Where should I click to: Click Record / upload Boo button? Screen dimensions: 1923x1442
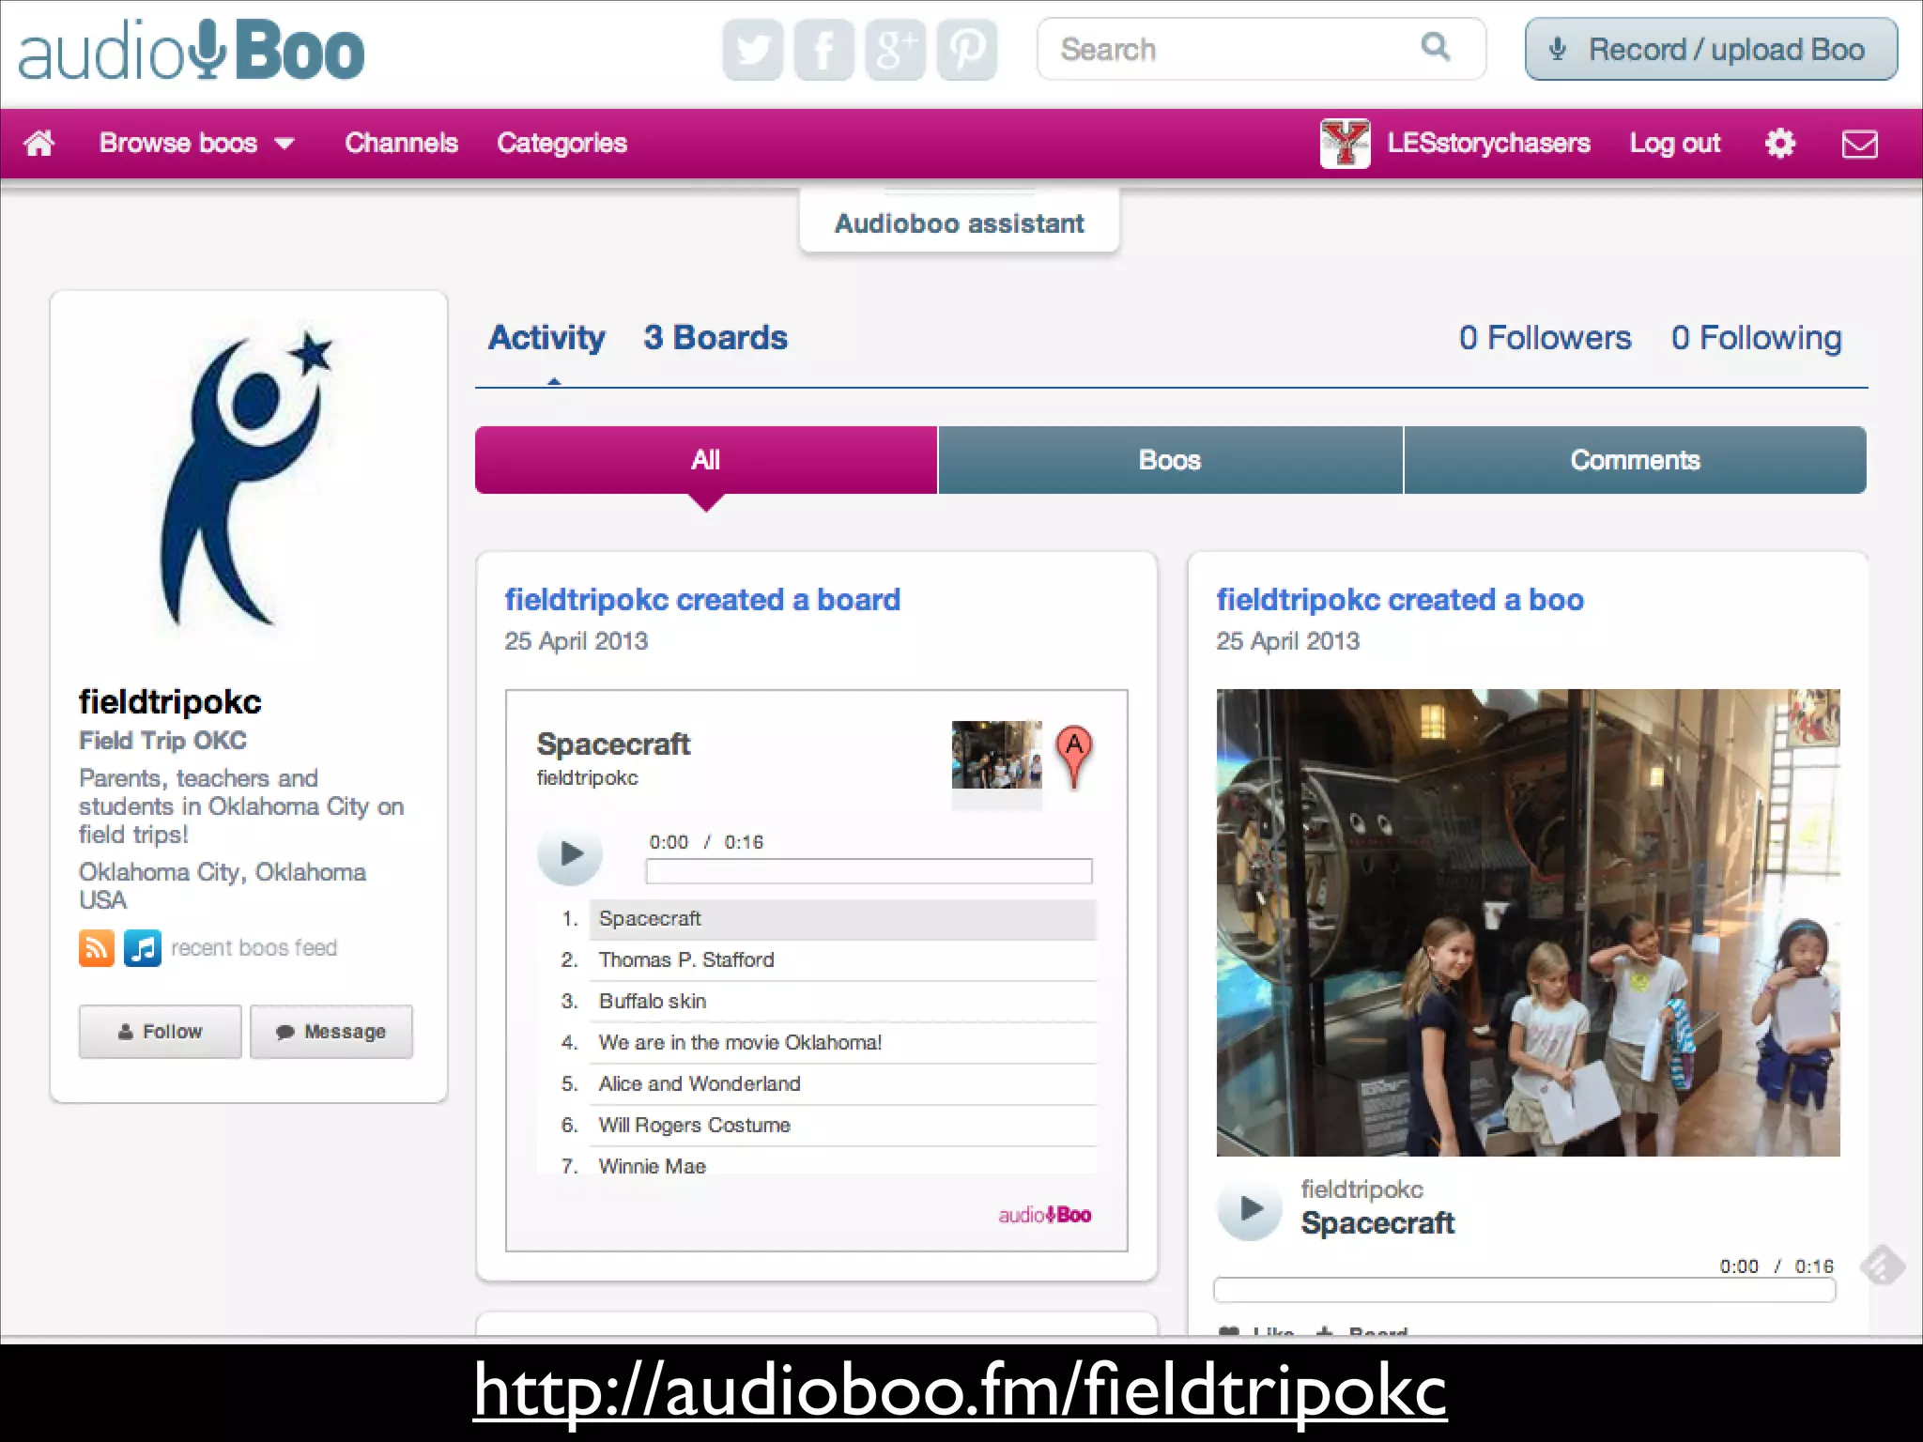pos(1711,49)
